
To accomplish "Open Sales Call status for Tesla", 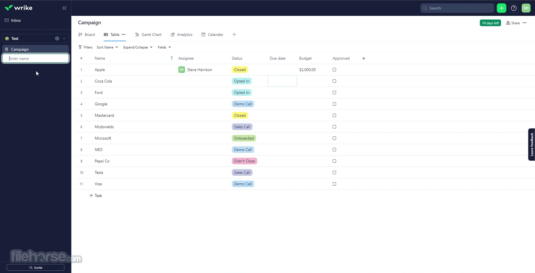I will (242, 173).
